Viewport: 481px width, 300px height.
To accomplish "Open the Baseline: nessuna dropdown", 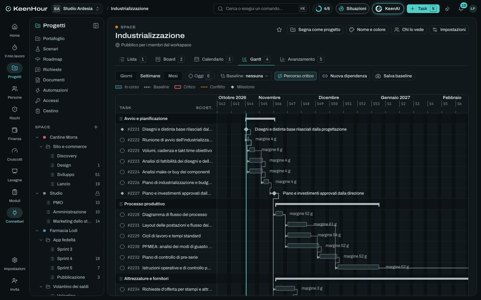I will (x=245, y=76).
